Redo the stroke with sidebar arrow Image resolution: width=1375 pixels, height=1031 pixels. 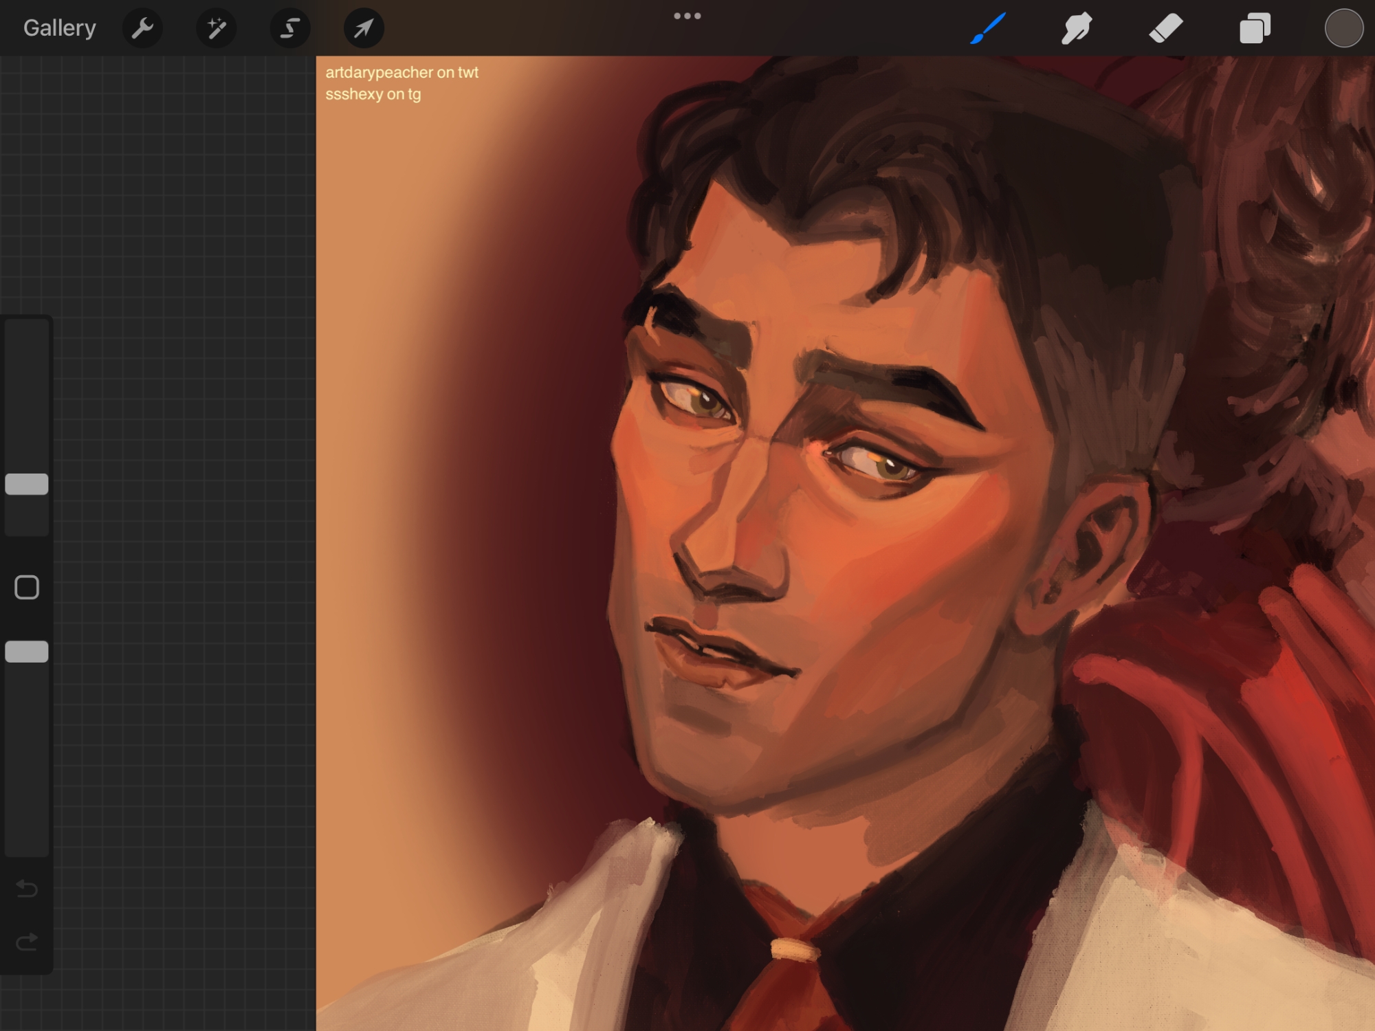pos(27,942)
